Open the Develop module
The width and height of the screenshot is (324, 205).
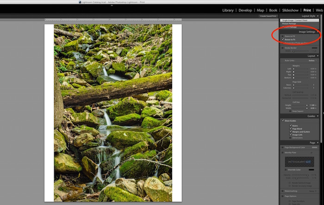coord(245,10)
